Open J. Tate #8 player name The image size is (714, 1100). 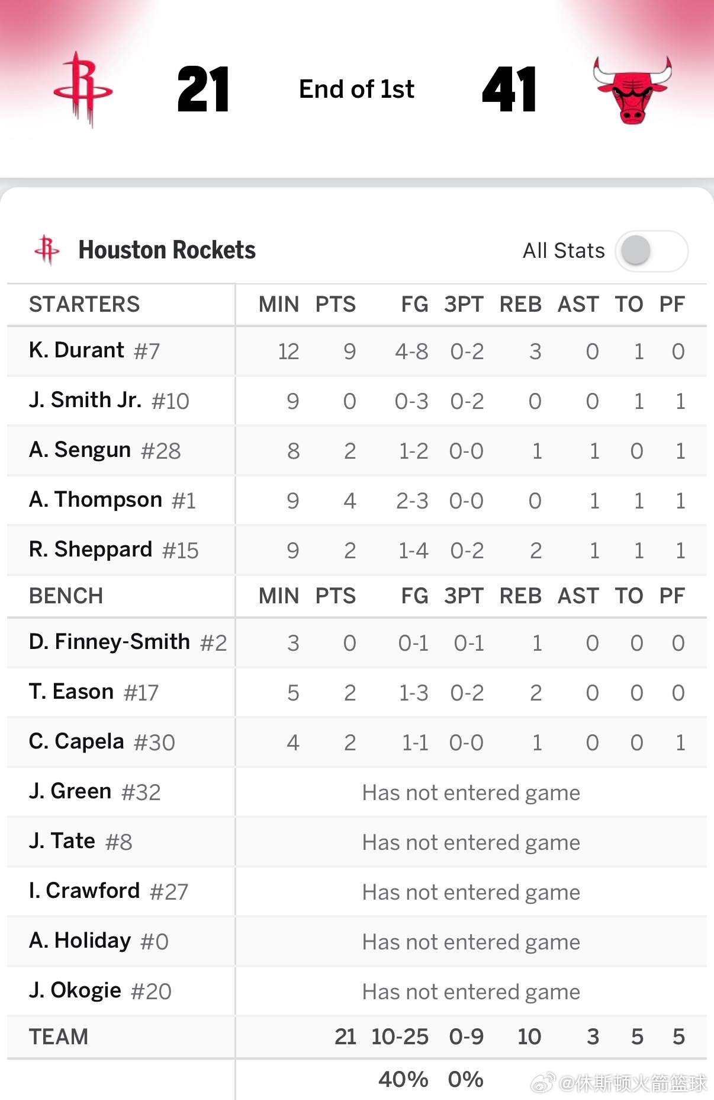point(81,842)
